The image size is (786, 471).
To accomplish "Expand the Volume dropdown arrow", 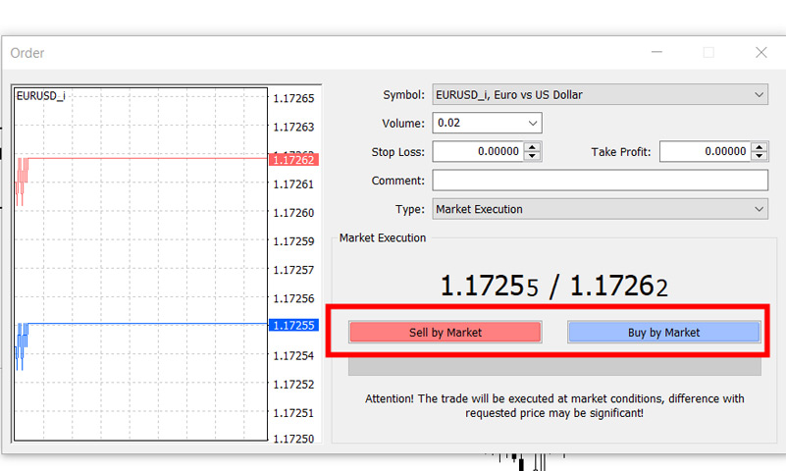I will coord(533,124).
